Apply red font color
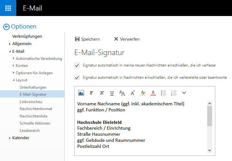Screen dimensions: 232x161 [153, 93]
